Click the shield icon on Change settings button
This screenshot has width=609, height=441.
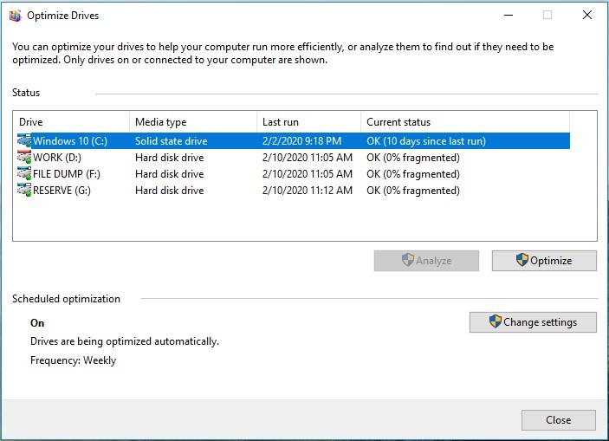pyautogui.click(x=496, y=321)
